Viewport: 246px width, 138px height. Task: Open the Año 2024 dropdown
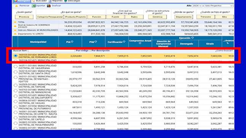[x=197, y=6]
